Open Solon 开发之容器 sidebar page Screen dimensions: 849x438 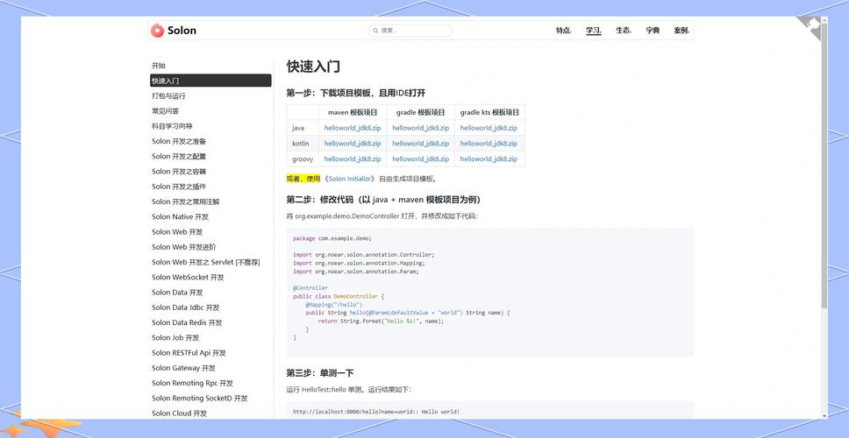(179, 172)
